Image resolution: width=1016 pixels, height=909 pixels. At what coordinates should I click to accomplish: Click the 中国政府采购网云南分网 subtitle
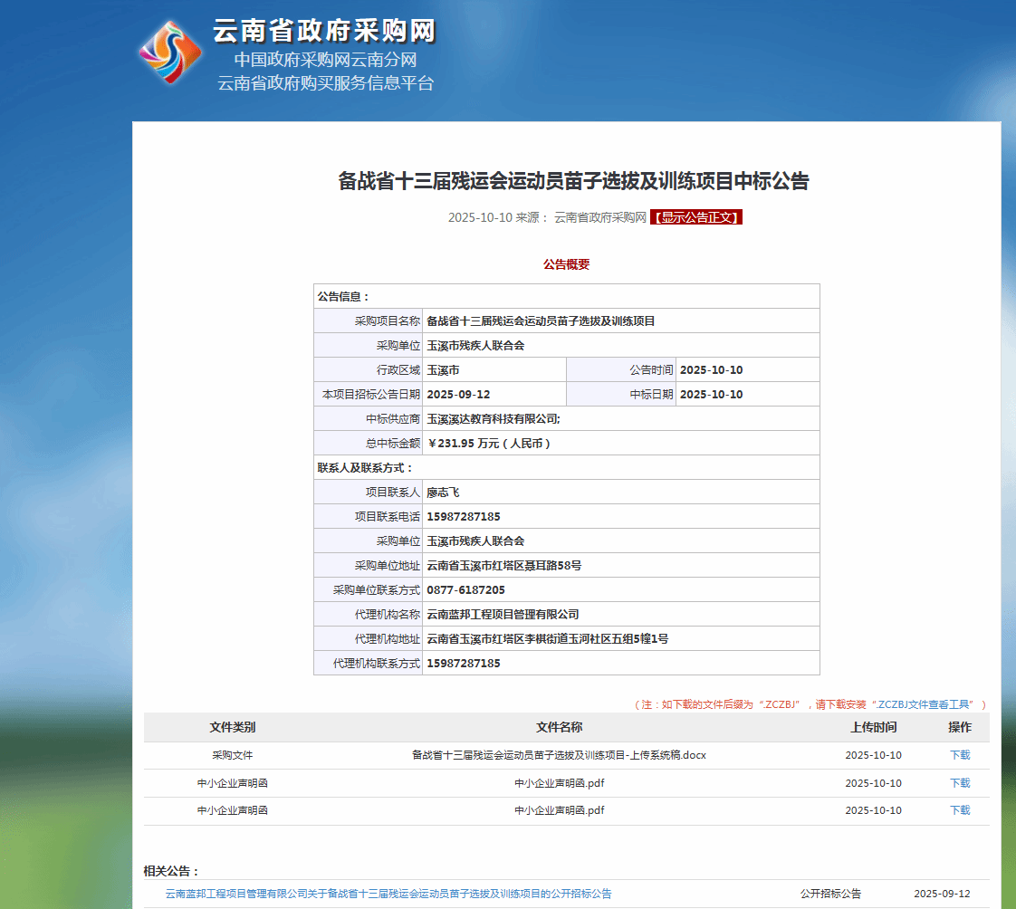click(325, 61)
